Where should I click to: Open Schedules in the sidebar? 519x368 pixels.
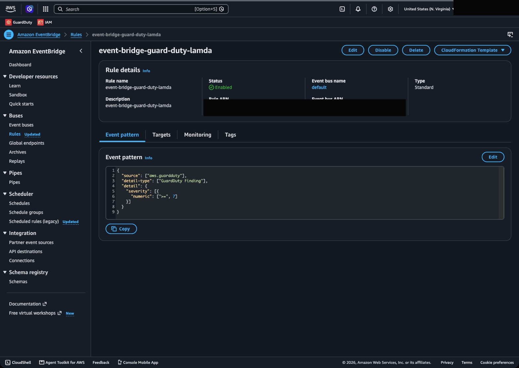pyautogui.click(x=19, y=203)
